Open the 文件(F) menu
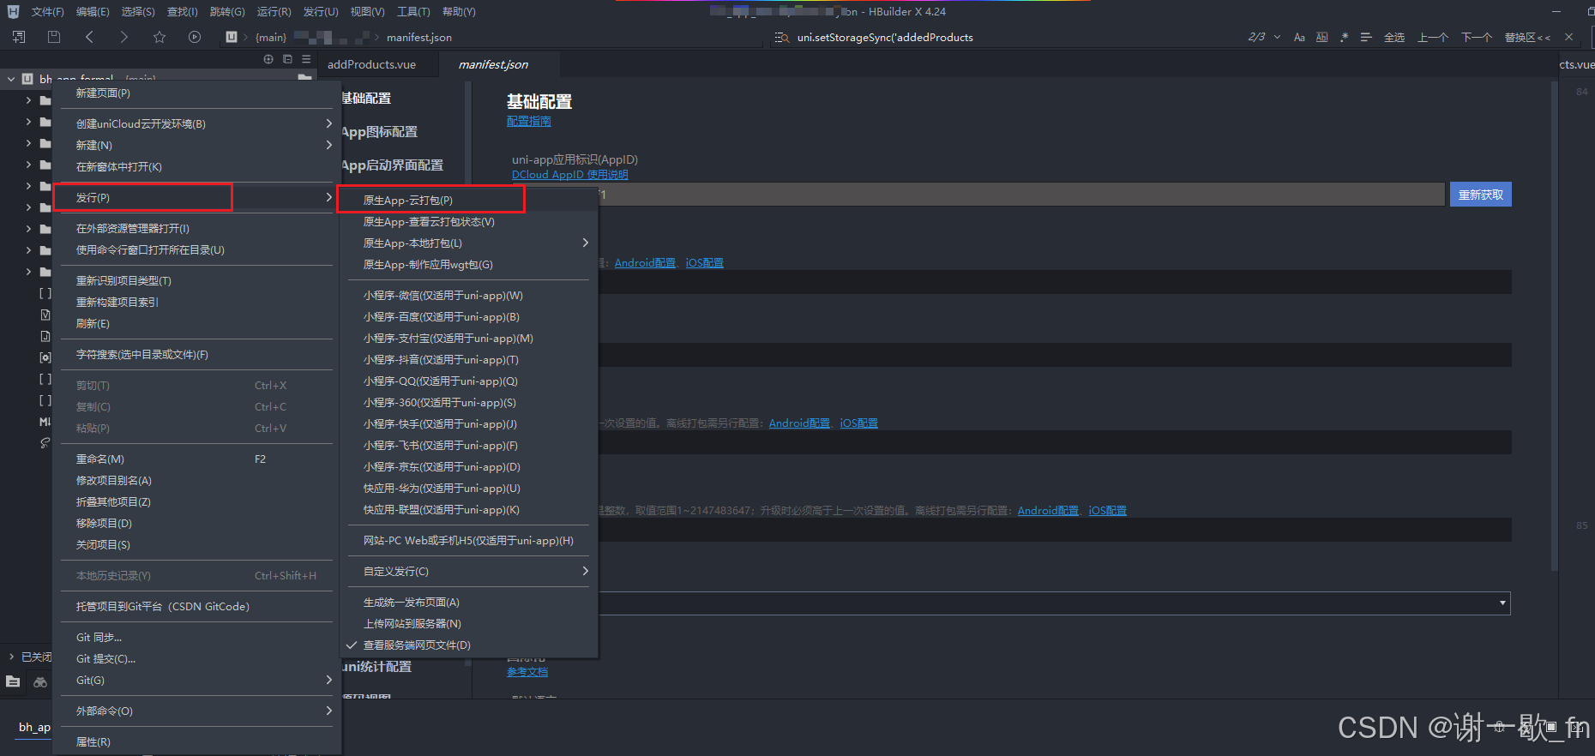The height and width of the screenshot is (756, 1595). click(x=47, y=12)
